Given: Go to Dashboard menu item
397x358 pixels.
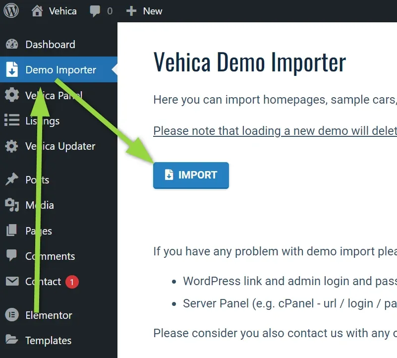Looking at the screenshot, I should pyautogui.click(x=51, y=45).
